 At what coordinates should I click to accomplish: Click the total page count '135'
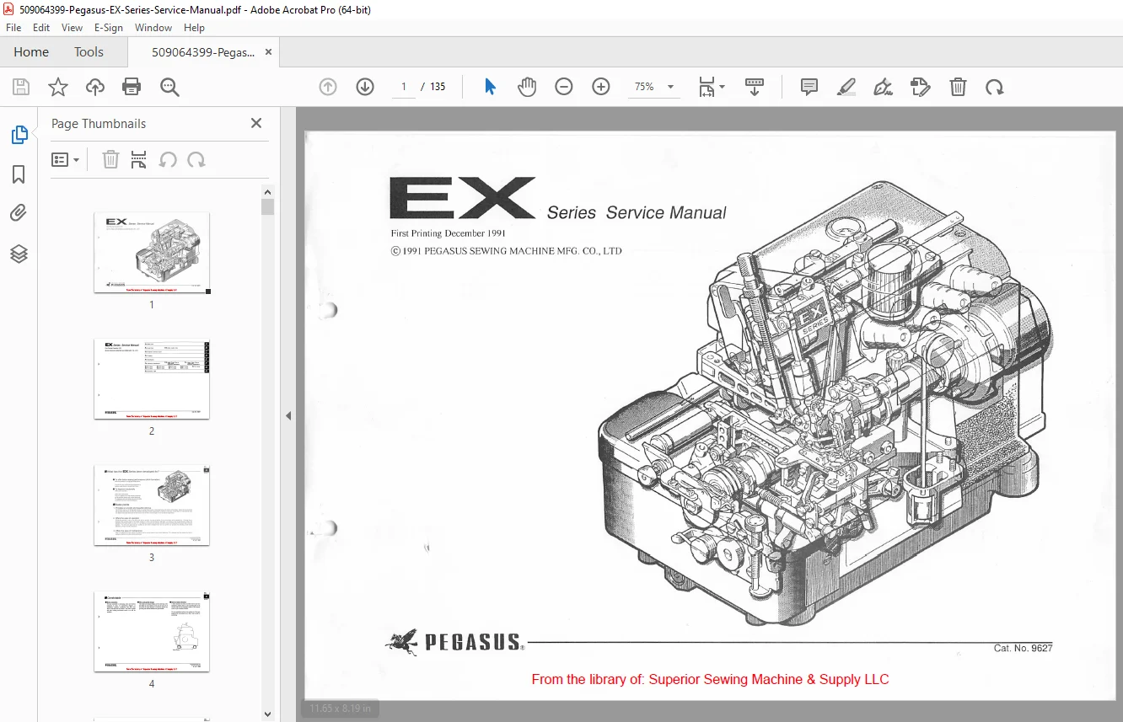point(438,87)
